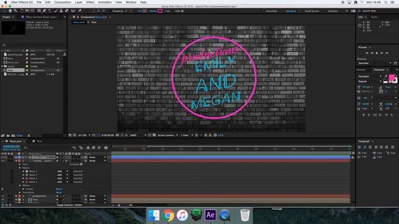Open the viewer resolution Half dropdown
The height and width of the screenshot is (224, 399).
click(x=138, y=136)
